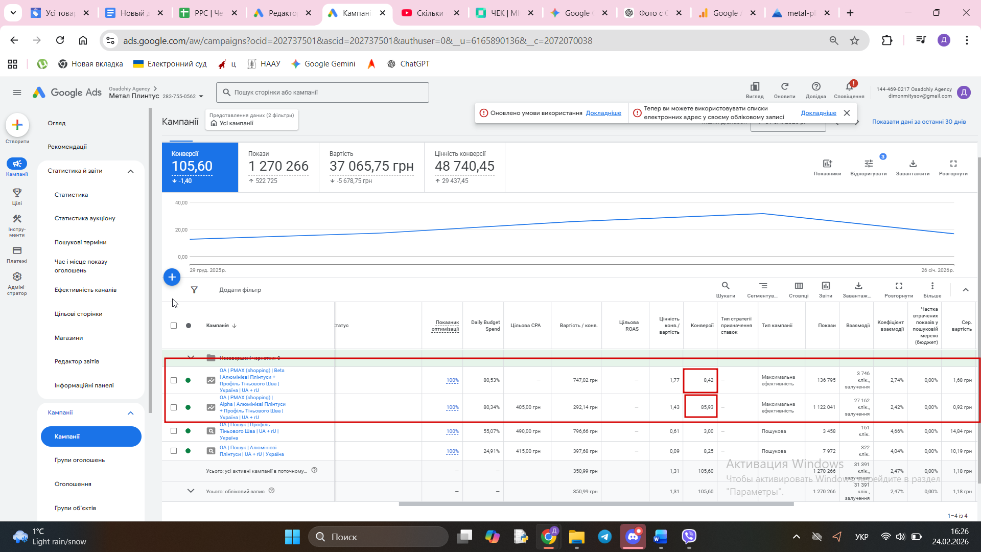Go to Групи оголошень in the sidebar
981x552 pixels.
click(80, 460)
